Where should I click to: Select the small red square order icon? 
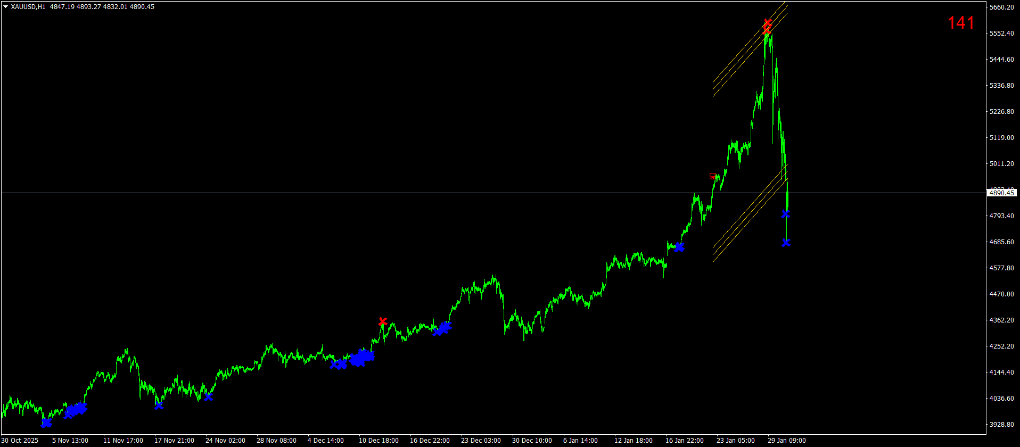click(x=713, y=176)
